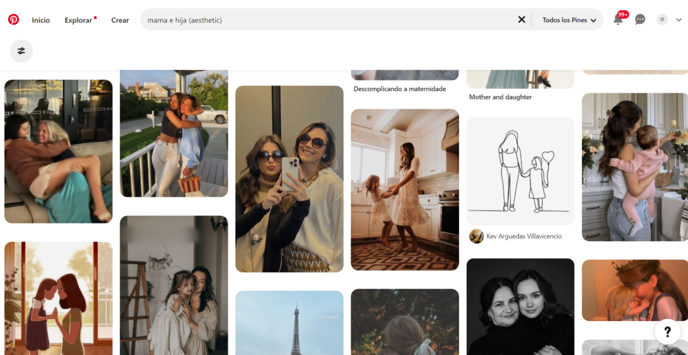Open the back-of-head autumn trees pin
This screenshot has width=688, height=355.
(x=405, y=322)
